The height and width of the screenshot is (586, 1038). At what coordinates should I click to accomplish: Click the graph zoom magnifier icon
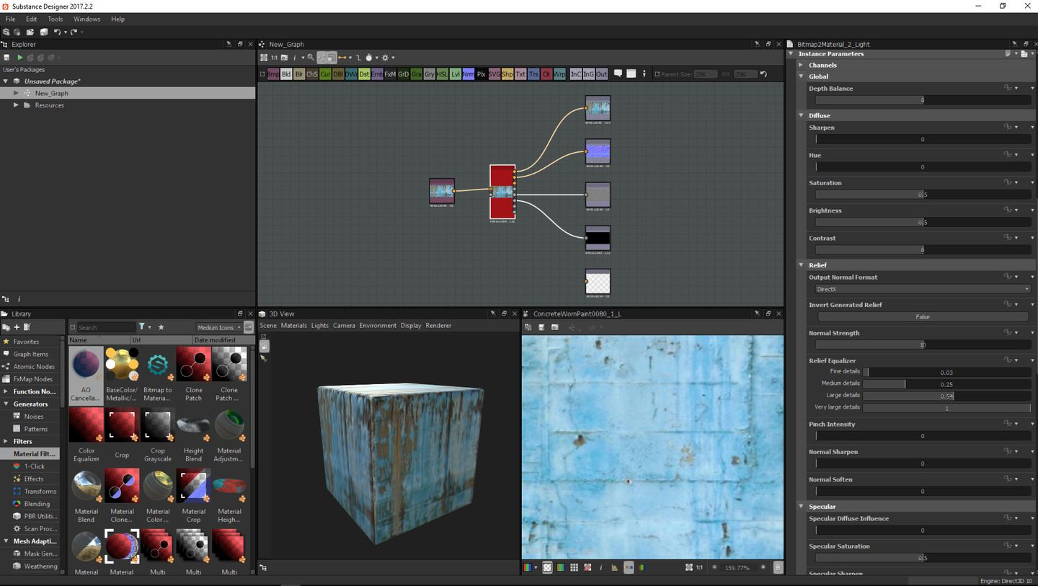(x=311, y=58)
